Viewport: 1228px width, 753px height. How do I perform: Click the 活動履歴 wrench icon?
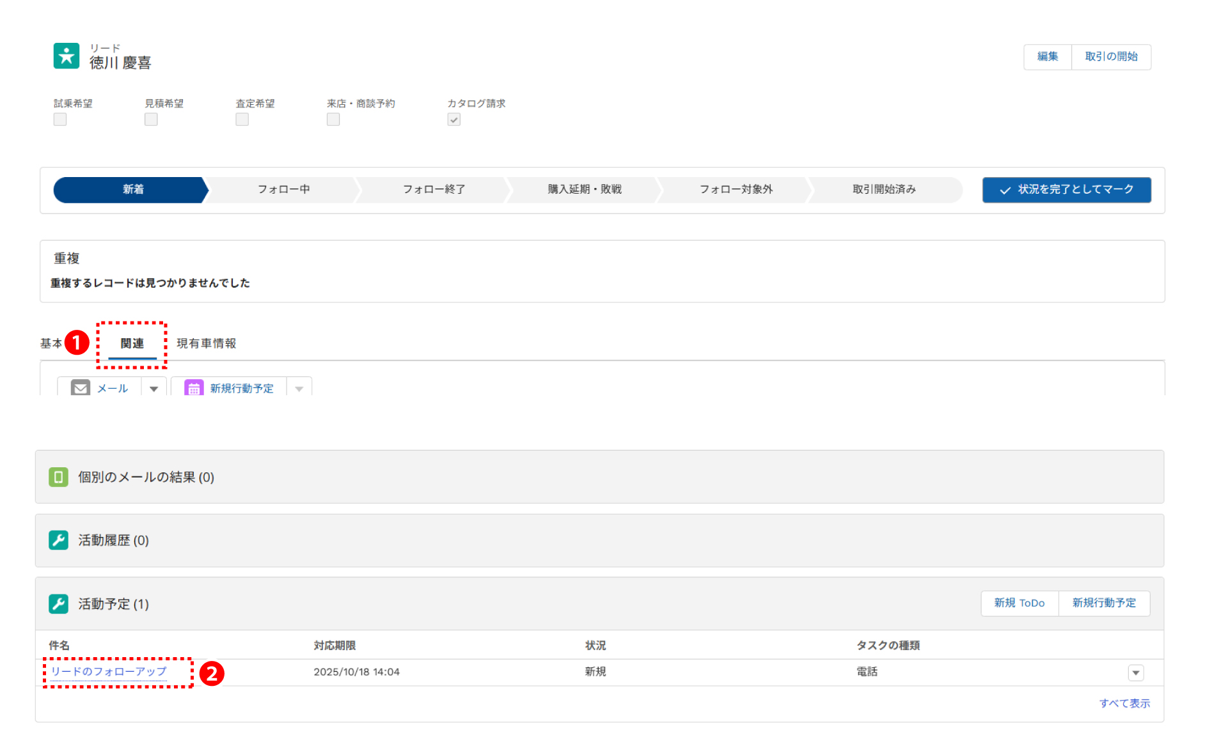(58, 540)
